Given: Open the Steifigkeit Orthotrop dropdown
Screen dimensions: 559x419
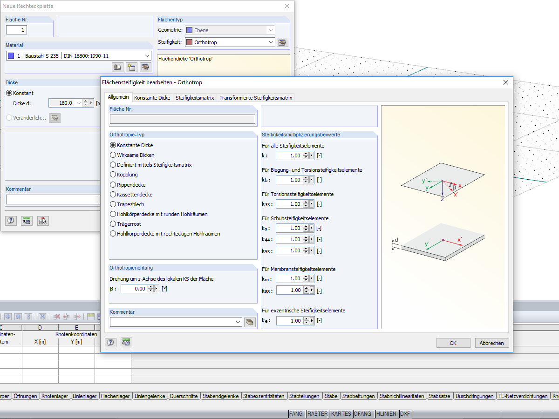Looking at the screenshot, I should pyautogui.click(x=270, y=42).
